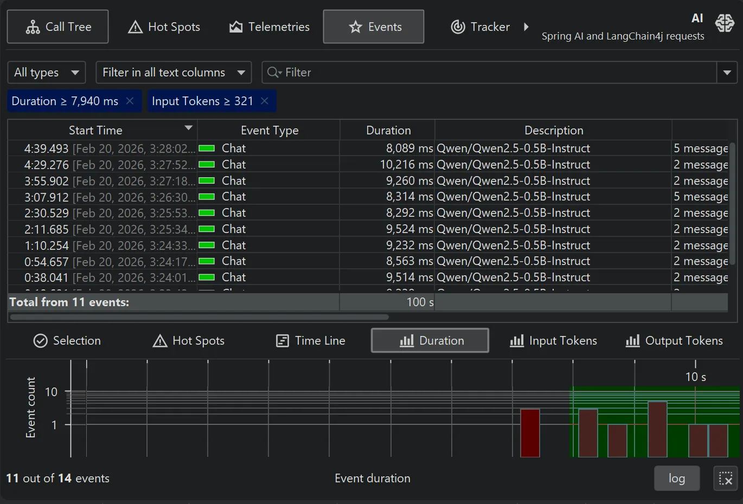
Task: Toggle logarithmic scale with the log button
Action: click(x=676, y=479)
